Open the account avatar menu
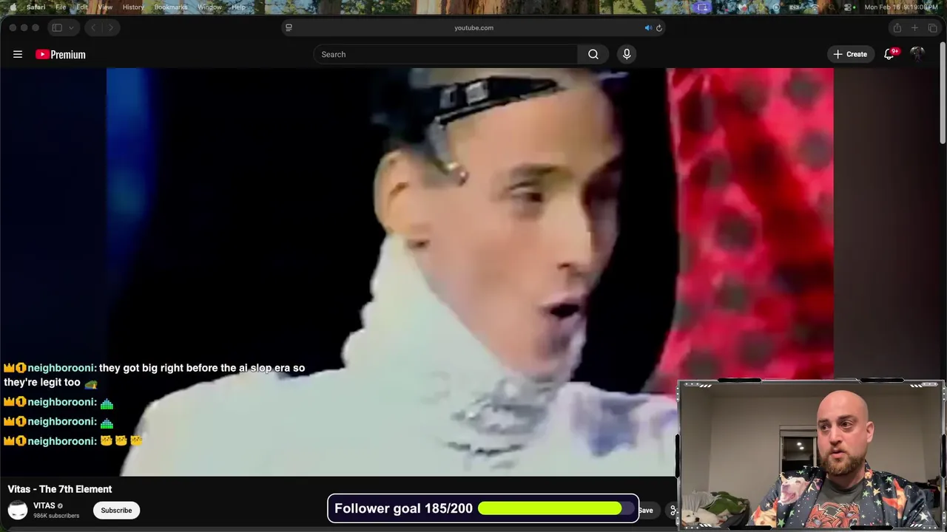Screen dimensions: 947x532 (917, 54)
